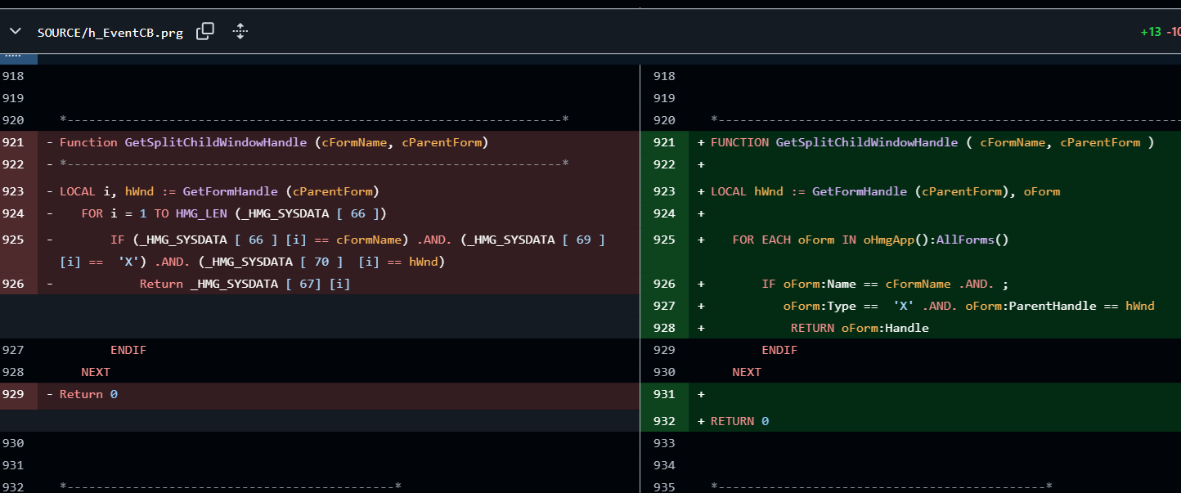This screenshot has height=493, width=1181.
Task: Click the added FOR EACH oForm line
Action: click(870, 240)
